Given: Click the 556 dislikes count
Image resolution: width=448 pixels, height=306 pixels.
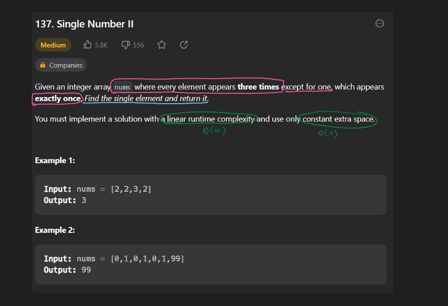Looking at the screenshot, I should pyautogui.click(x=138, y=45).
